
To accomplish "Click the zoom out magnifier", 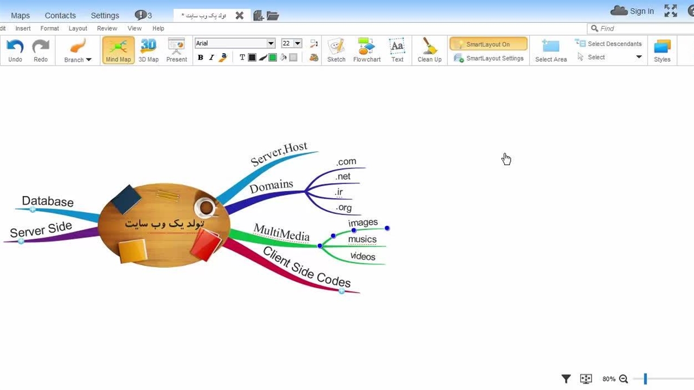I will (x=624, y=379).
